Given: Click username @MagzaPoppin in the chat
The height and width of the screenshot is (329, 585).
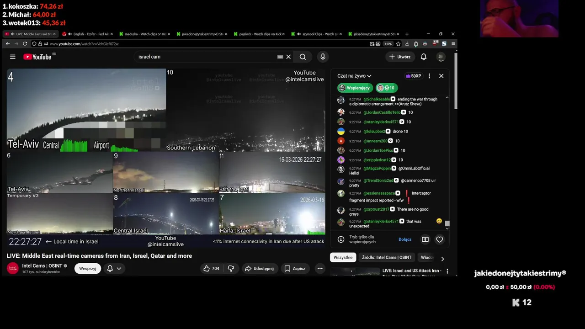Looking at the screenshot, I should (378, 169).
